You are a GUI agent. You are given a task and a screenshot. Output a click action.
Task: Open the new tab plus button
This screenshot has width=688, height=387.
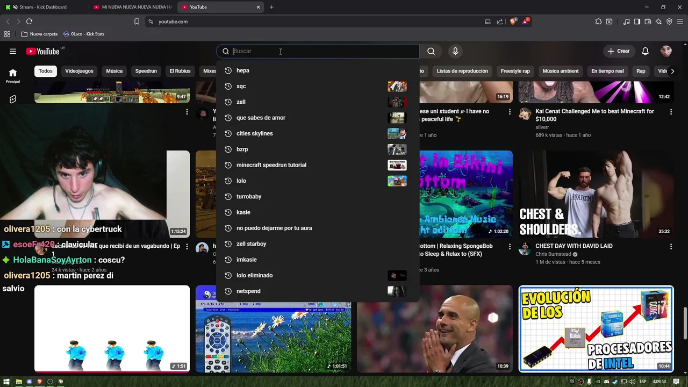(x=271, y=7)
